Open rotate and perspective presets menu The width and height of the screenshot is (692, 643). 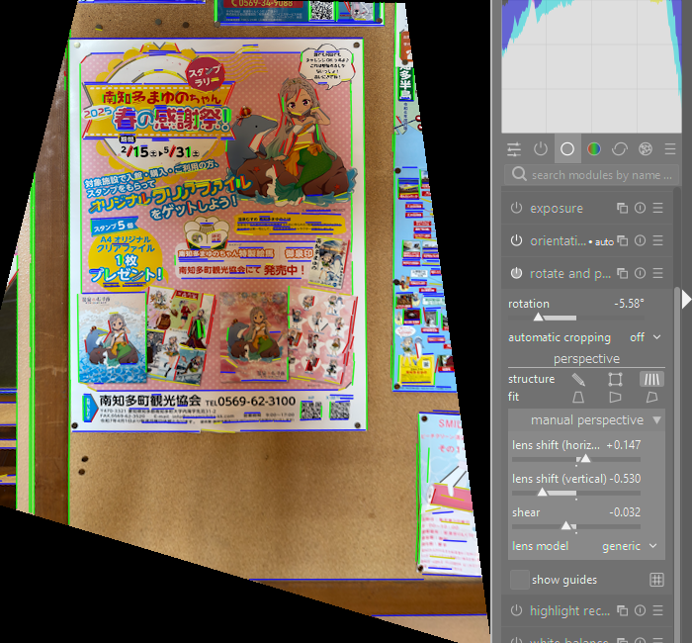click(x=658, y=273)
